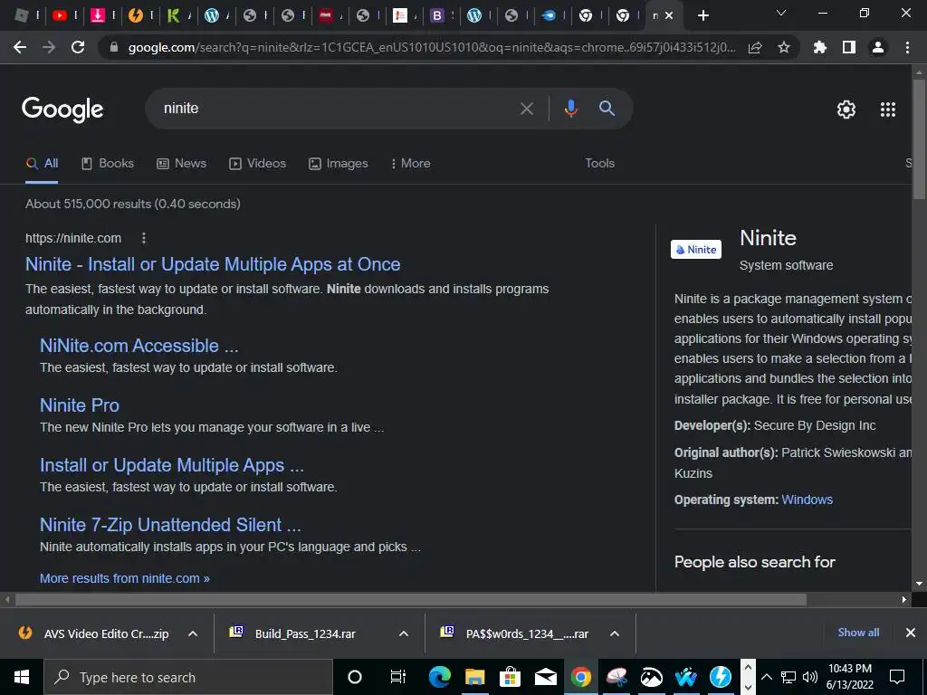Switch to the first WordPress tab

(212, 15)
